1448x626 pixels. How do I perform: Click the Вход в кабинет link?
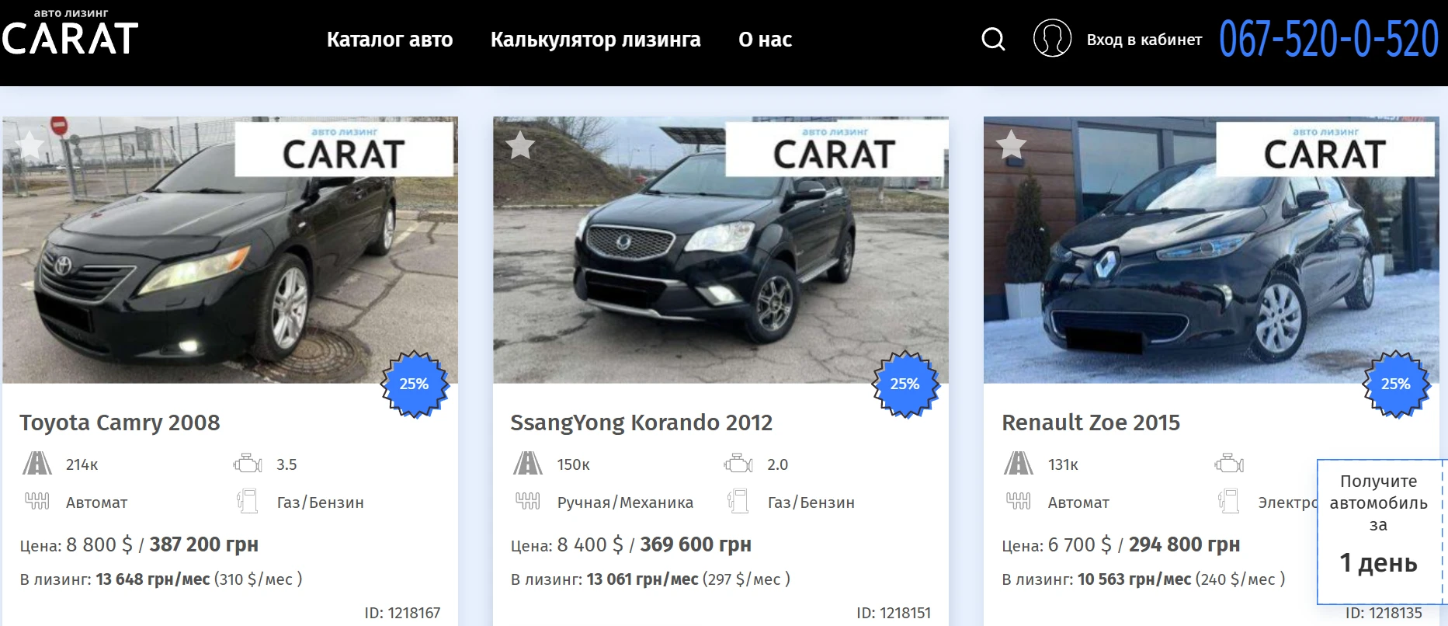(1144, 40)
